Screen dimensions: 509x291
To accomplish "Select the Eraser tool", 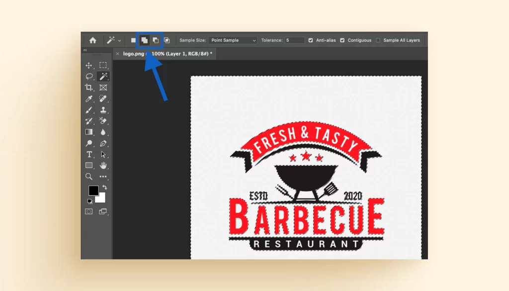I will tap(103, 121).
